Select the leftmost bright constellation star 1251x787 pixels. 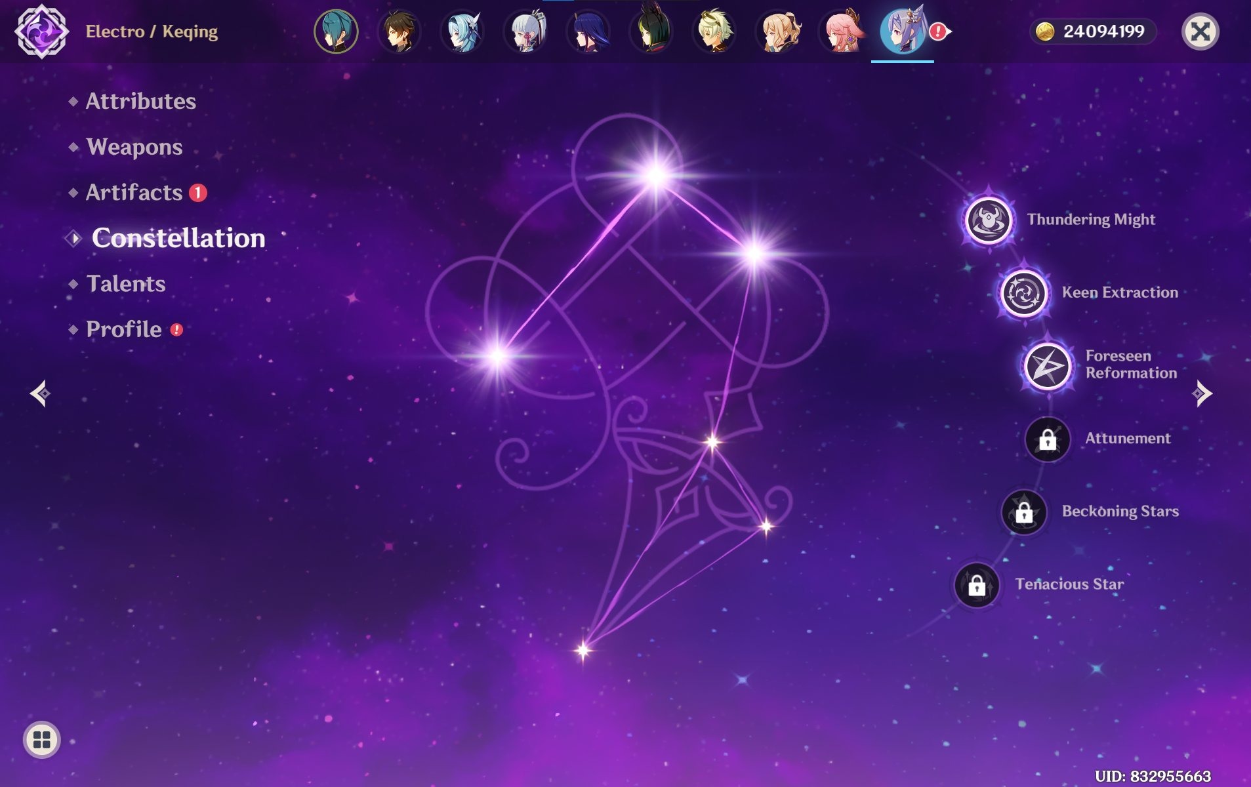tap(497, 356)
